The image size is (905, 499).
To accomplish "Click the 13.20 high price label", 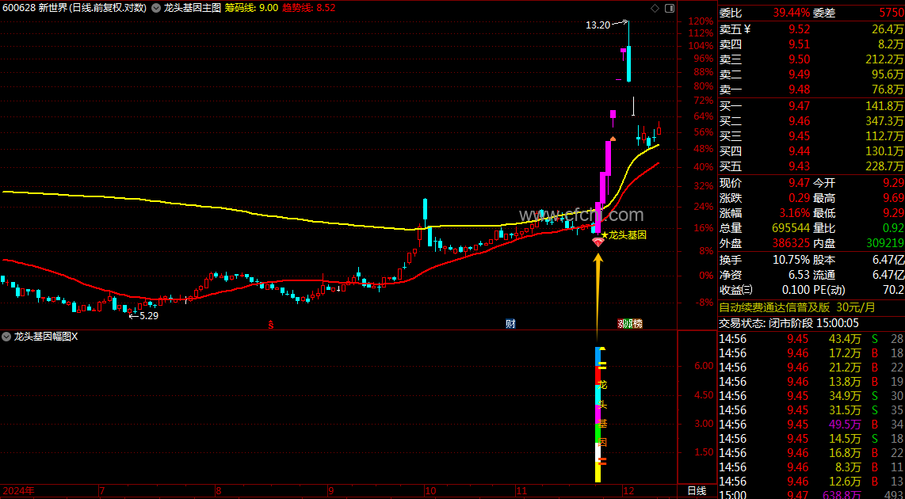I will click(x=598, y=25).
